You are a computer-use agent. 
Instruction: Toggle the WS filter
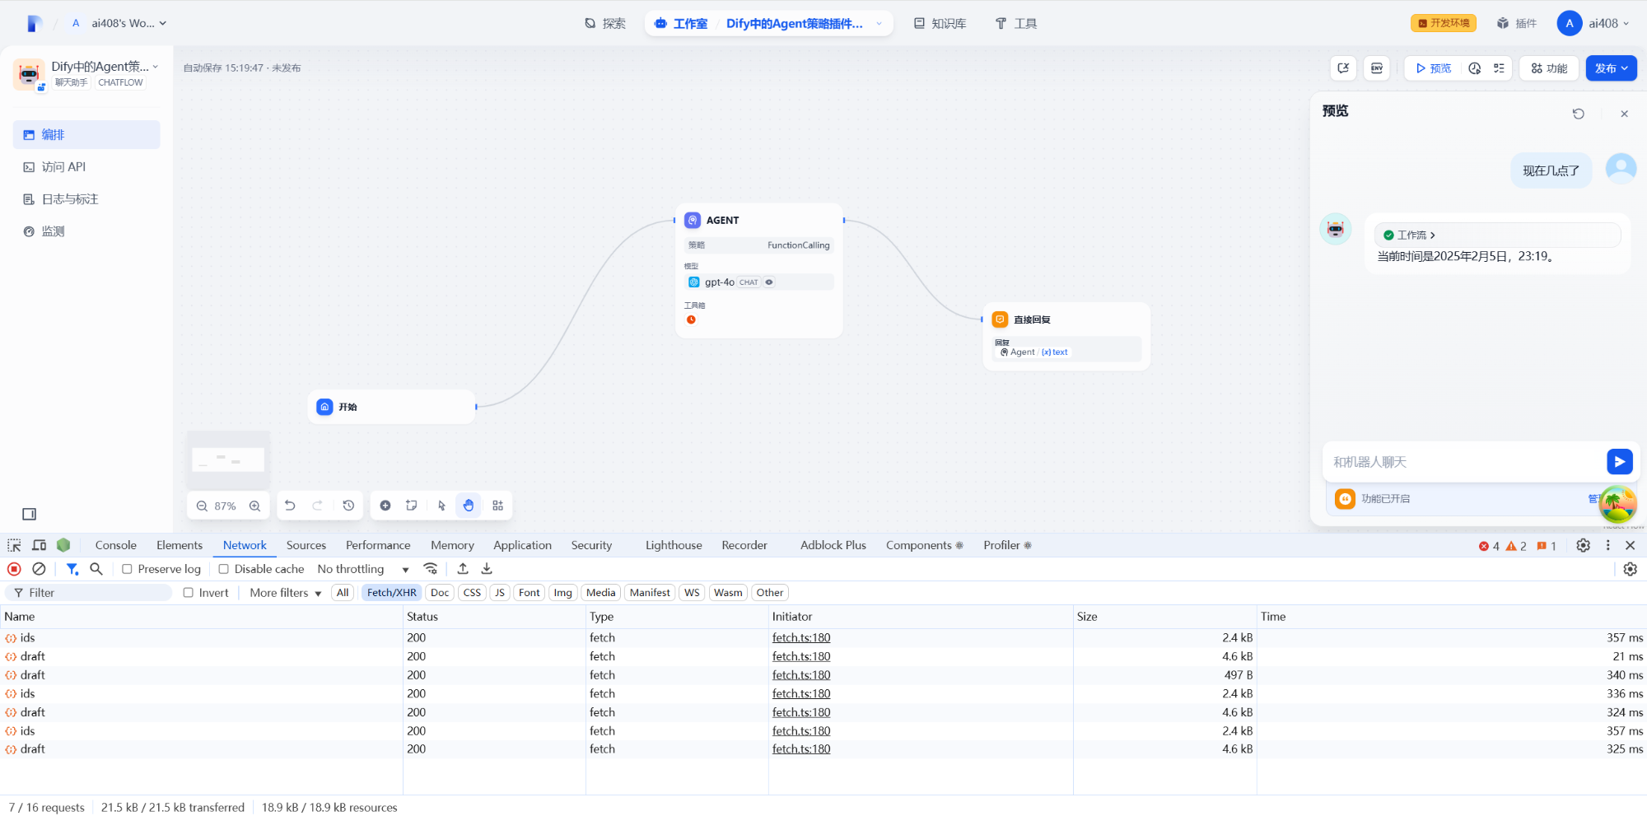click(692, 593)
